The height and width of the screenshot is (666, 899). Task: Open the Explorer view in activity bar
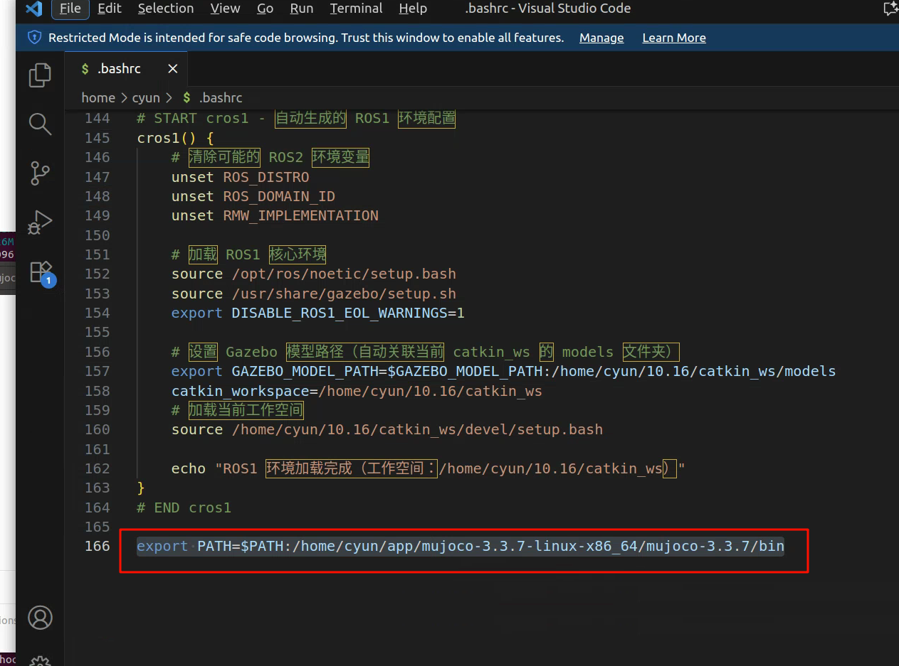tap(40, 75)
